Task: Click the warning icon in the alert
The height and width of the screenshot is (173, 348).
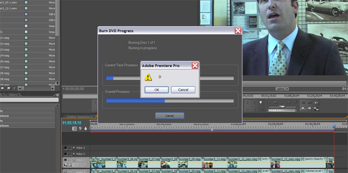Action: (x=148, y=77)
